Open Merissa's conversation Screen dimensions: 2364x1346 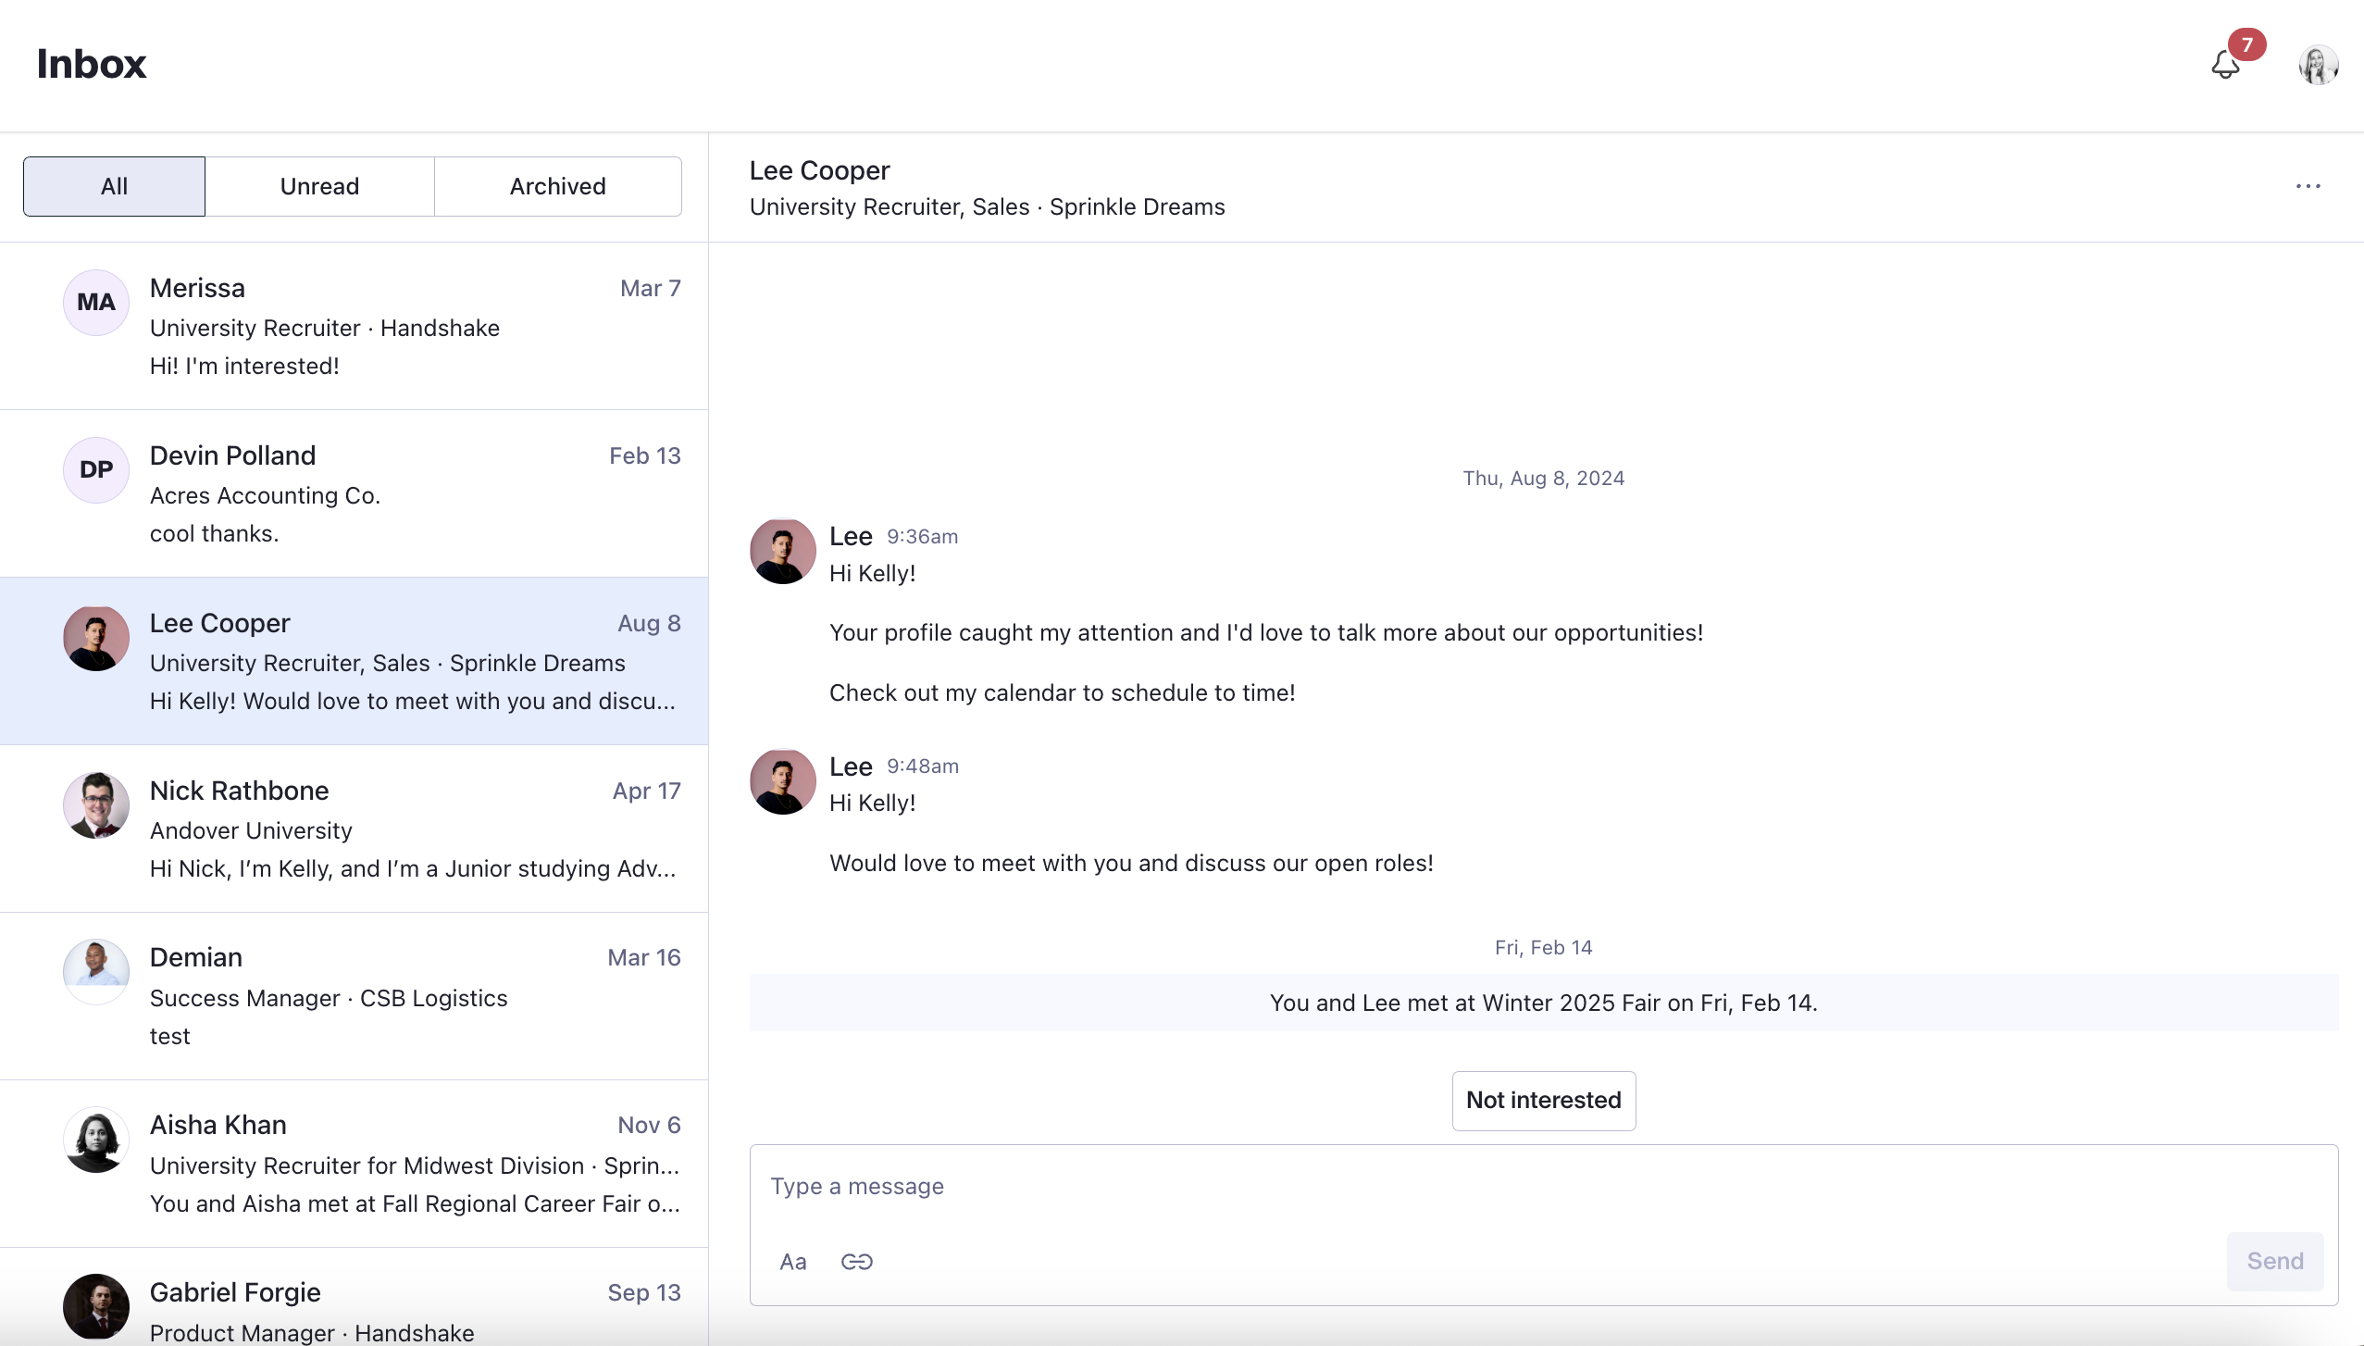[x=354, y=326]
